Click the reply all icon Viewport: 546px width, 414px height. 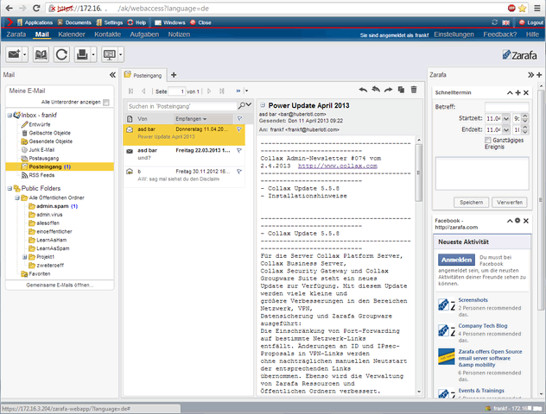tap(376, 90)
